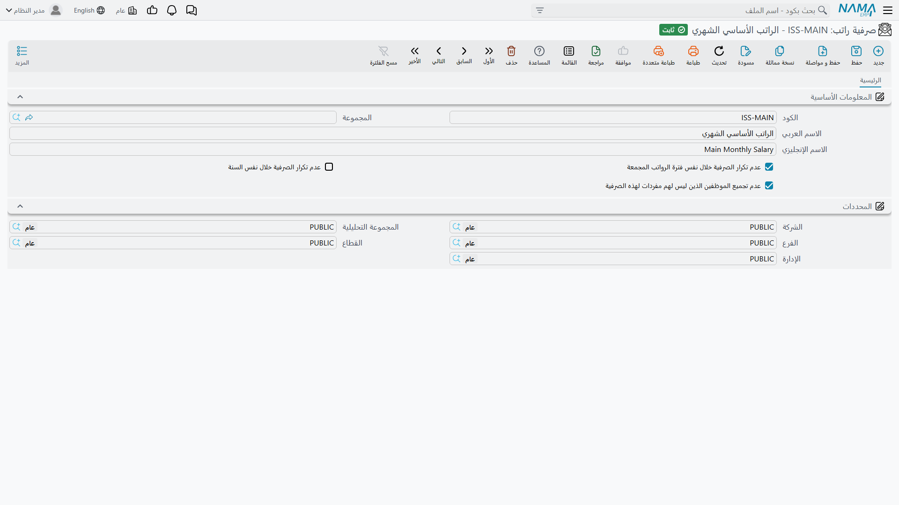Screen dimensions: 899x505
Task: Click the جديد (New) plus icon
Action: (x=878, y=51)
